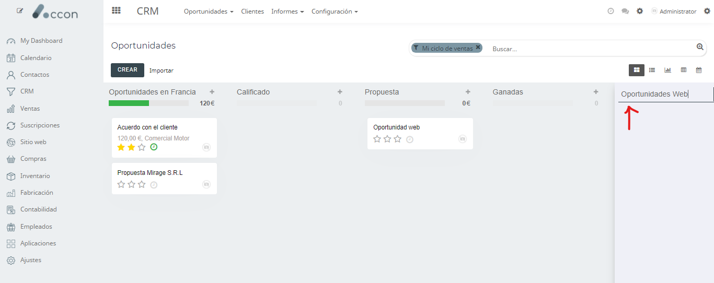714x283 pixels.
Task: Expand the Informes dropdown menu
Action: pyautogui.click(x=287, y=11)
